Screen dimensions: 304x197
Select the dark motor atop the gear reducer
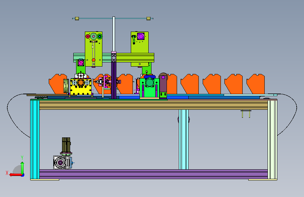tap(66, 145)
